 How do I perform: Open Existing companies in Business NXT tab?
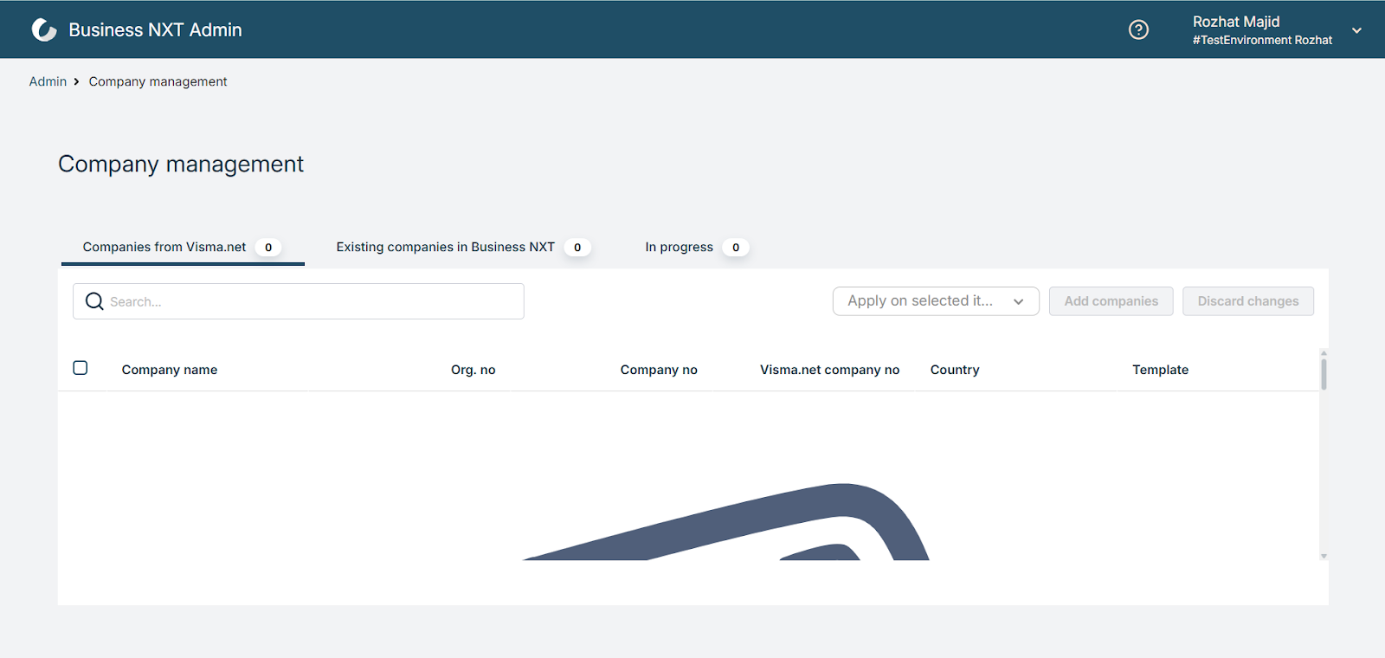pos(463,248)
